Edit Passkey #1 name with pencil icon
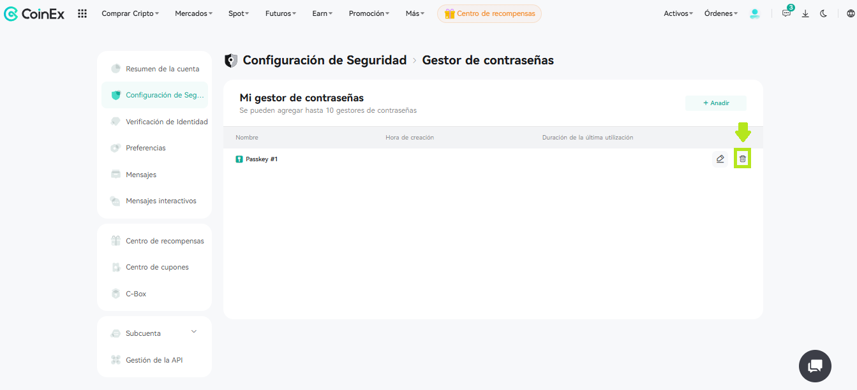 [720, 159]
